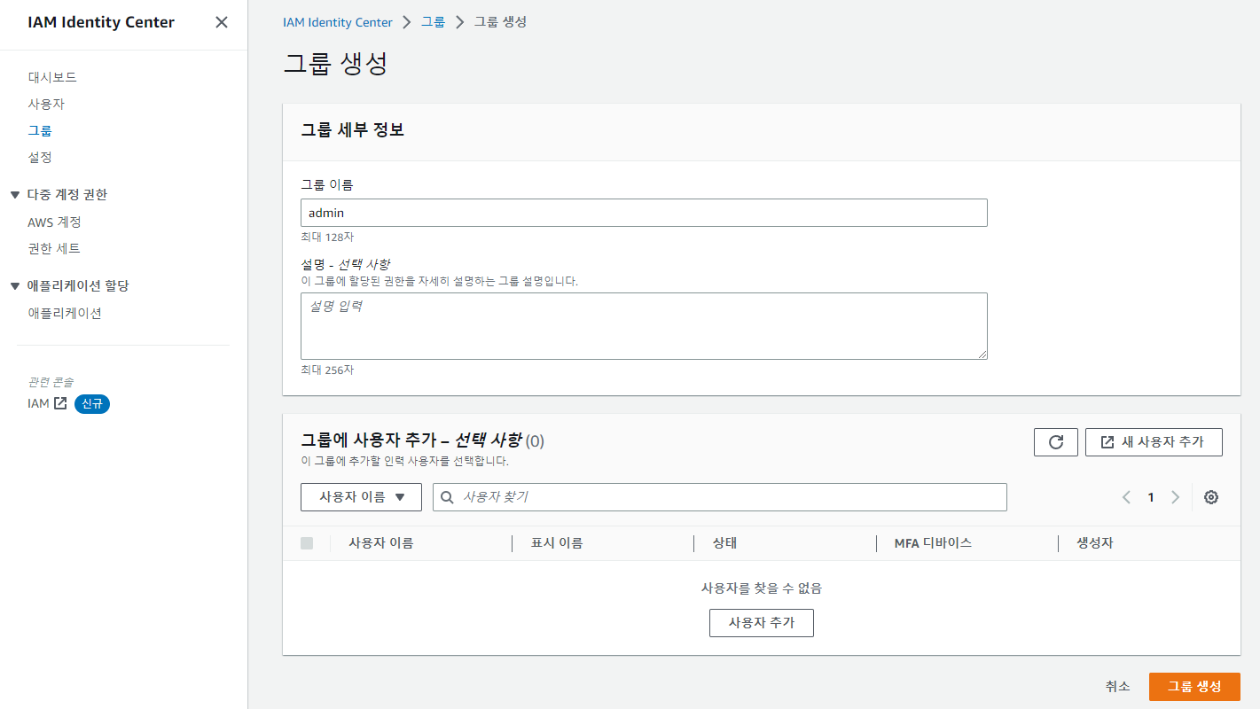The width and height of the screenshot is (1260, 709).
Task: Click the 취소 button
Action: point(1117,687)
